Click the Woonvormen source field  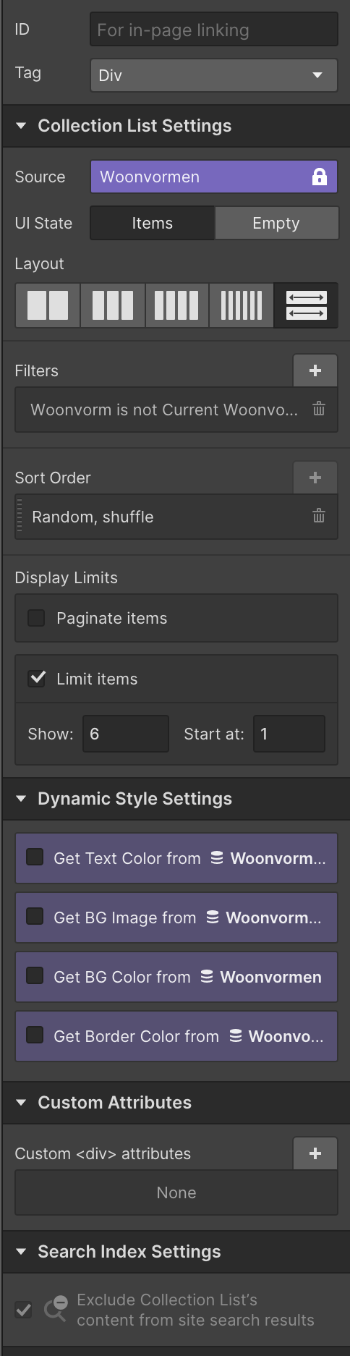tap(214, 177)
